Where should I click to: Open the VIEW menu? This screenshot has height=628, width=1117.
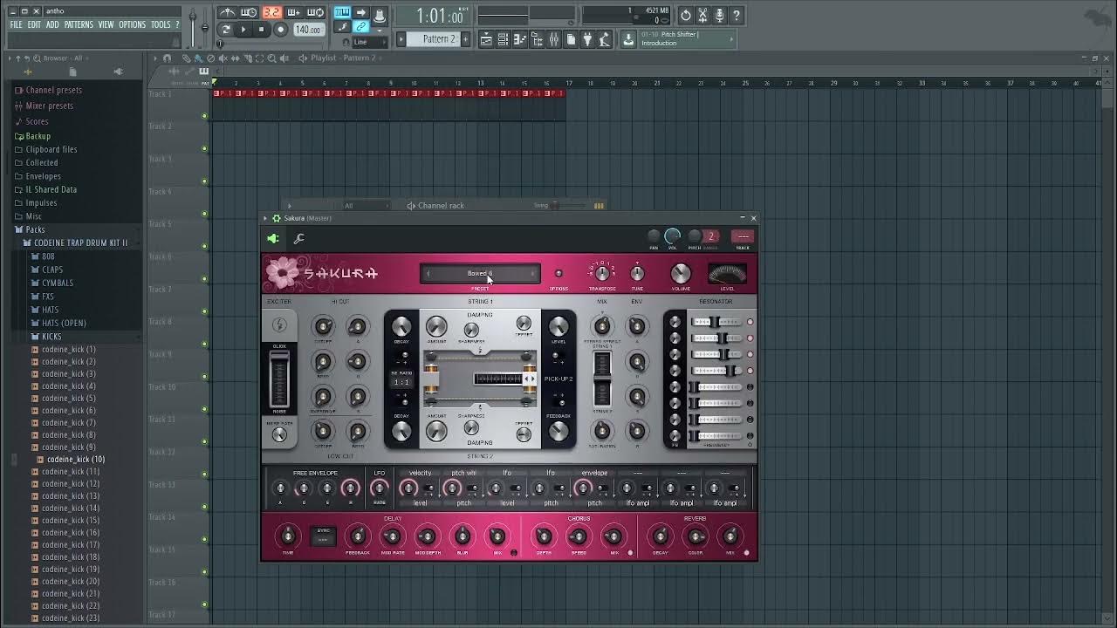(106, 24)
